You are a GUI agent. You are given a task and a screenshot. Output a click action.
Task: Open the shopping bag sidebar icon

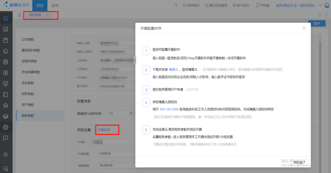(6, 40)
